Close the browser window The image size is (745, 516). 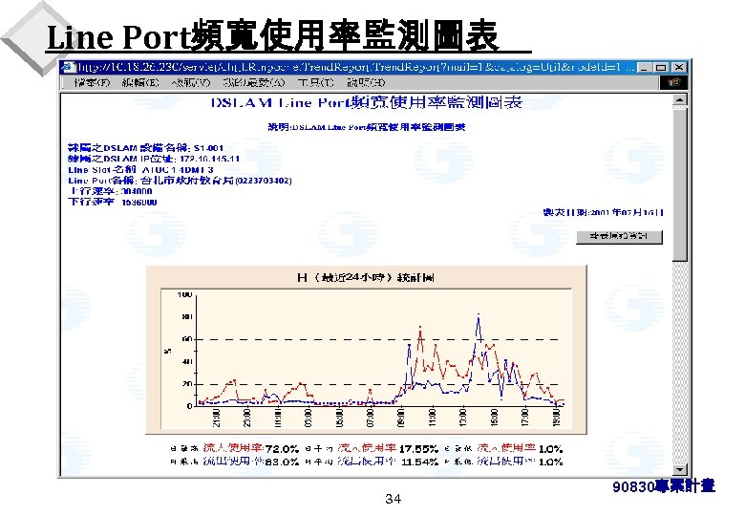[679, 68]
